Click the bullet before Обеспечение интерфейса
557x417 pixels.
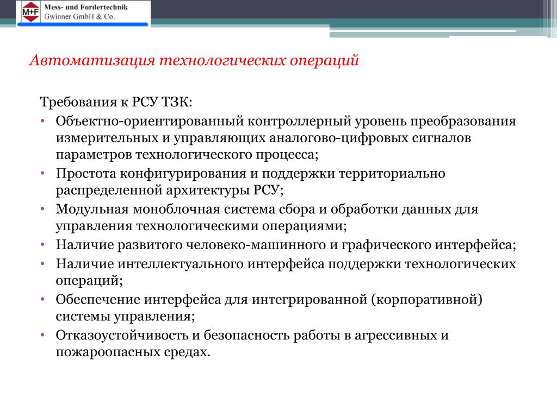click(x=42, y=300)
